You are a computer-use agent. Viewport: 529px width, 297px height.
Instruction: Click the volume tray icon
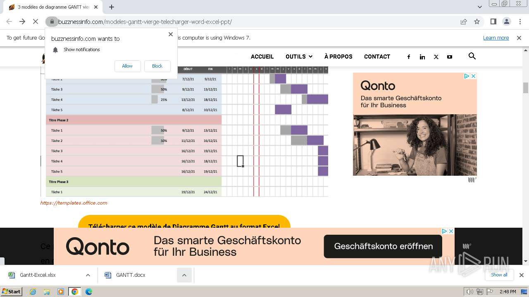tap(470, 292)
